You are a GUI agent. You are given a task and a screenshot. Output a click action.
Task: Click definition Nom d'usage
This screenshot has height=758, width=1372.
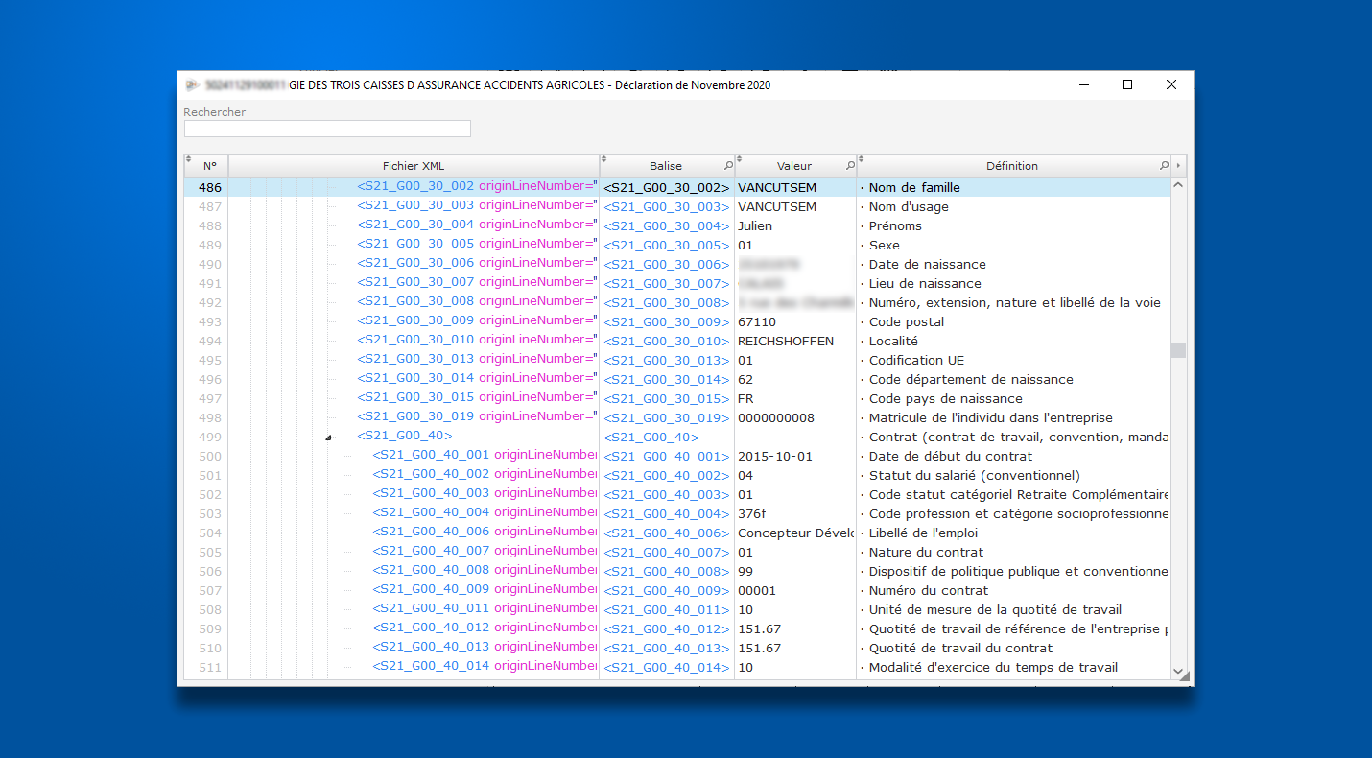(909, 207)
